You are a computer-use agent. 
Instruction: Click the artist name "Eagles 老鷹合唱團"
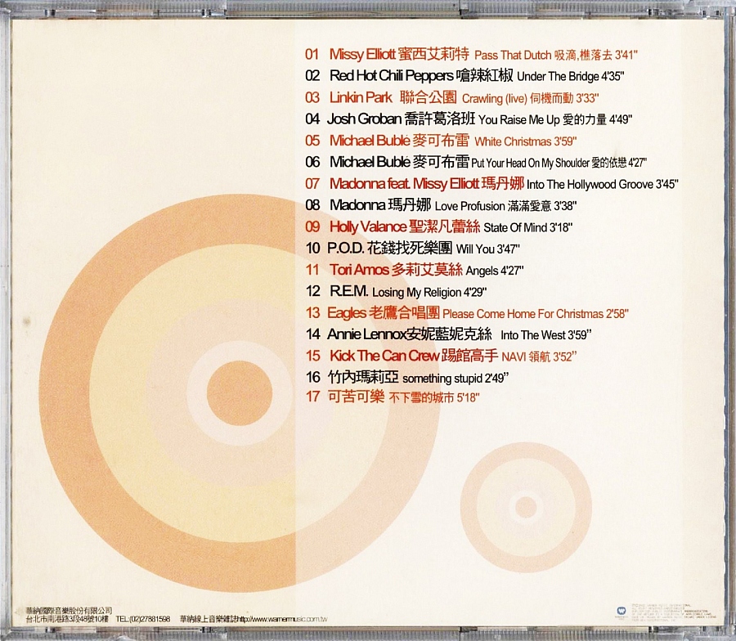coord(383,313)
